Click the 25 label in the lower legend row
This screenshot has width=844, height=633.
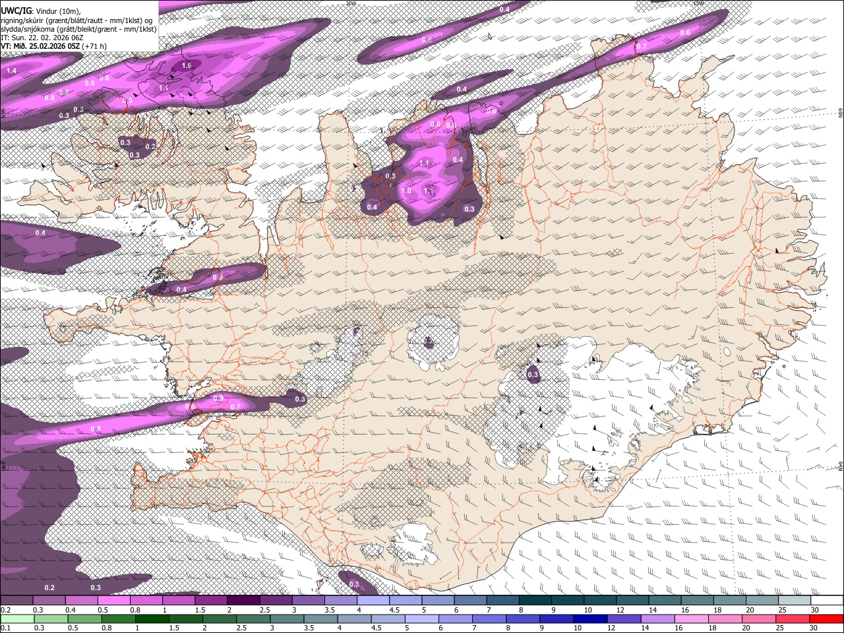(781, 628)
